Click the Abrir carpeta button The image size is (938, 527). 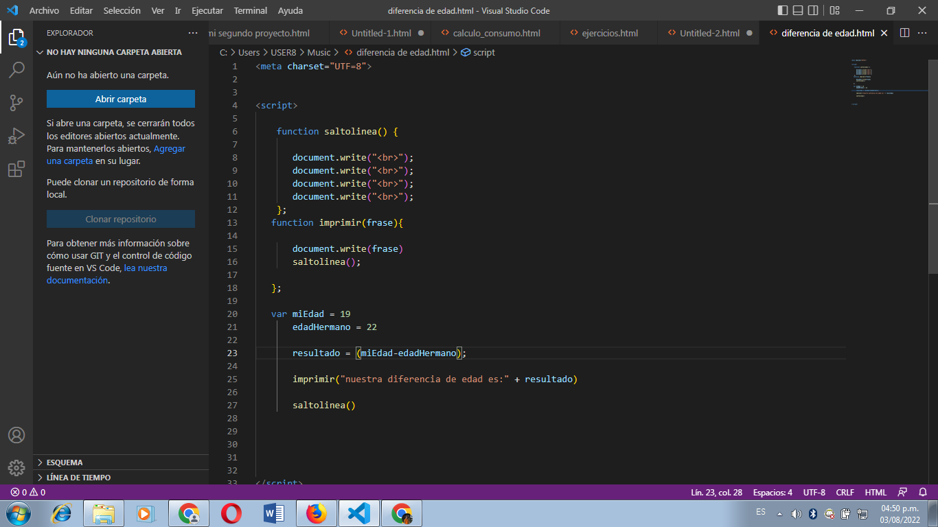click(x=121, y=99)
